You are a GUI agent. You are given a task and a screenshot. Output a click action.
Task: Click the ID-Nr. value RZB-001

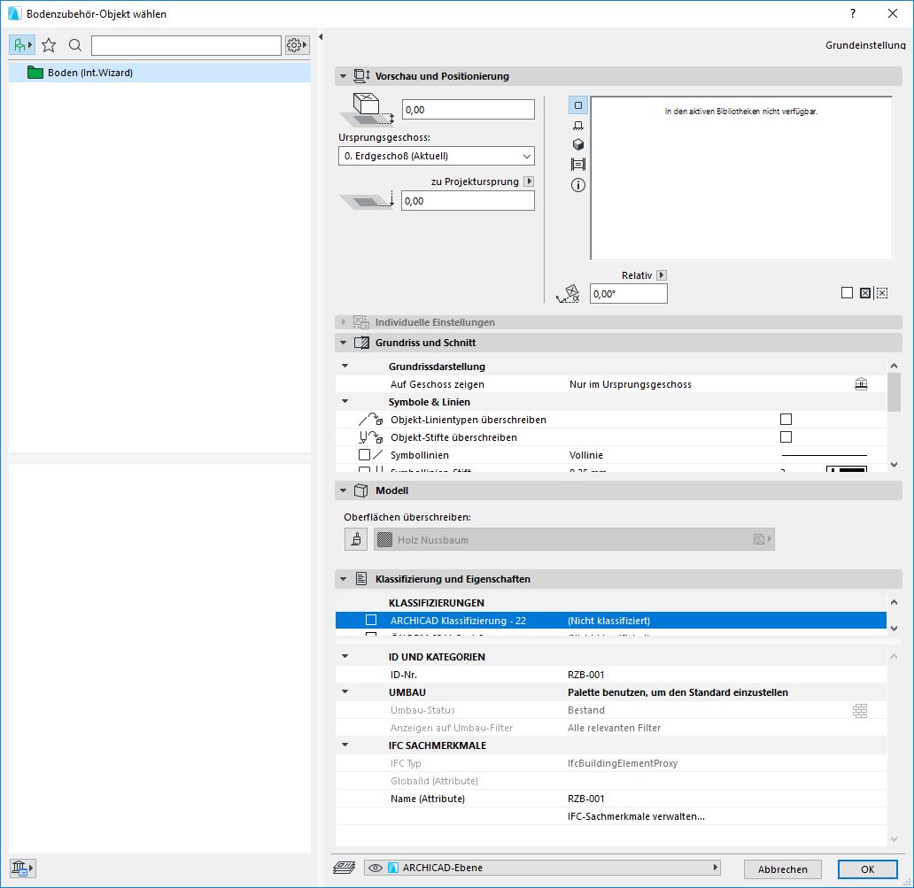pos(585,674)
